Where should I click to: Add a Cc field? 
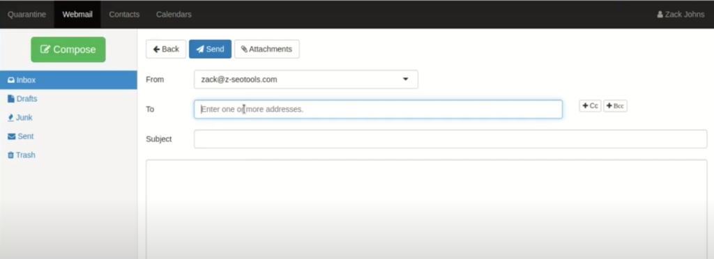[x=590, y=106]
